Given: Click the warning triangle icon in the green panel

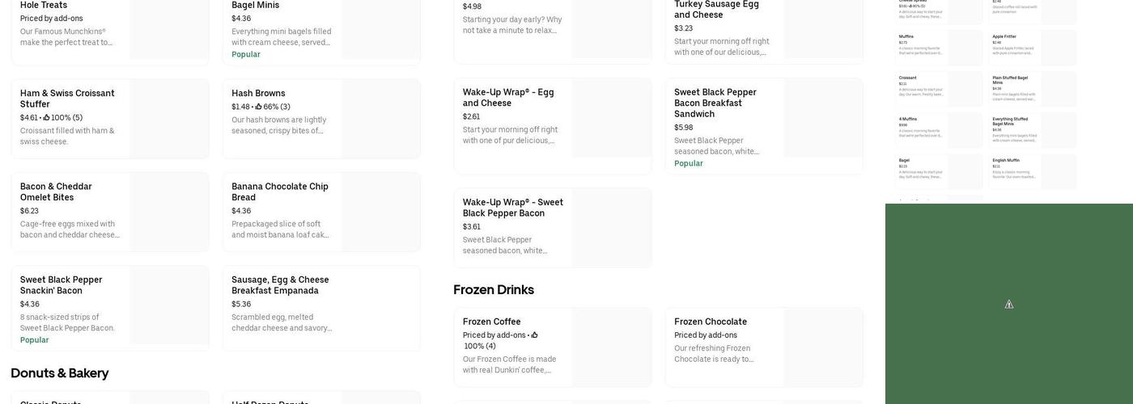Looking at the screenshot, I should [1009, 305].
